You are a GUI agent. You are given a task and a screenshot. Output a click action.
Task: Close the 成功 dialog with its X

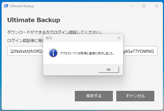[x=119, y=38]
